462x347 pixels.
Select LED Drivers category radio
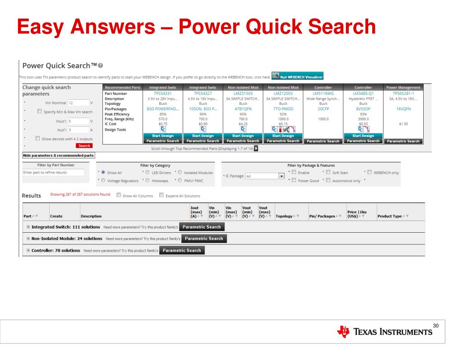(x=148, y=172)
